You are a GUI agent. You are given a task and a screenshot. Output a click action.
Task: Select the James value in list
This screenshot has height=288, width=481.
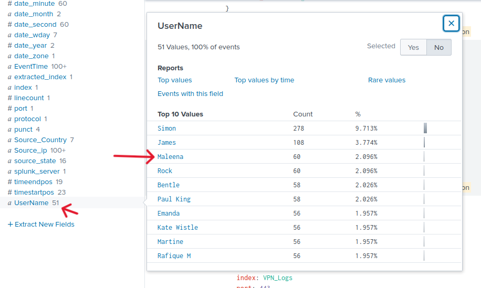coord(166,143)
